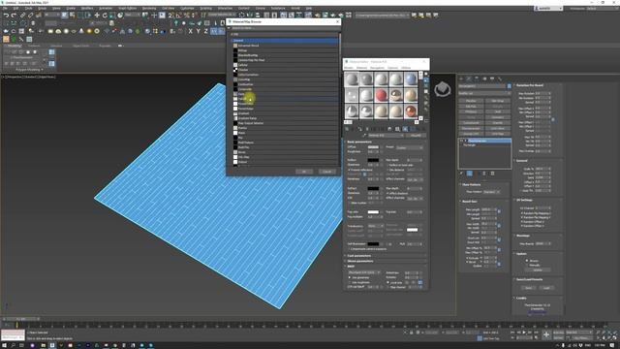
Task: Select the red material sample sphere
Action: coord(381,95)
